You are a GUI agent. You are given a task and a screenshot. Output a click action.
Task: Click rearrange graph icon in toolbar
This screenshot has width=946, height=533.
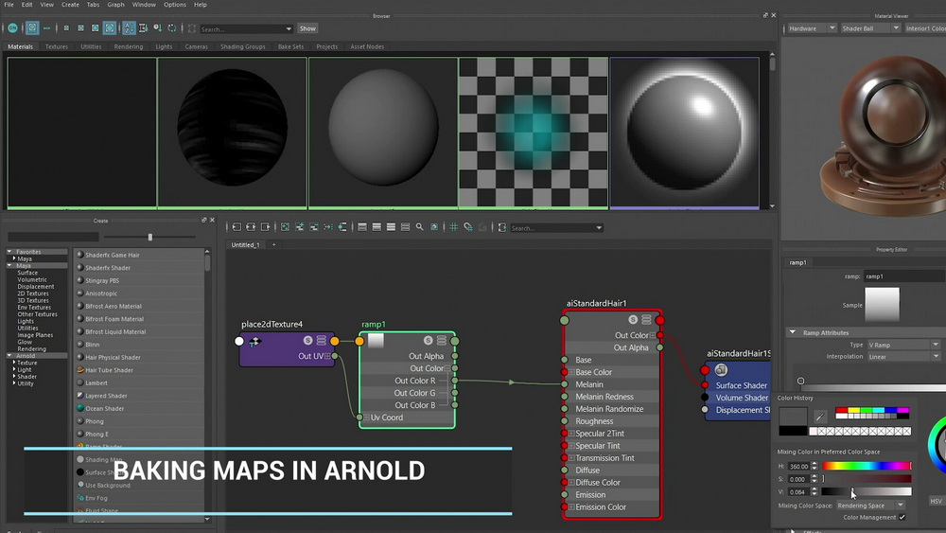pos(328,227)
